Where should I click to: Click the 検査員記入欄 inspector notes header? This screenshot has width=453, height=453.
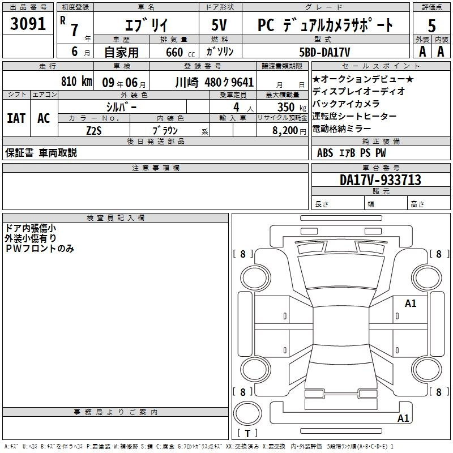pyautogui.click(x=116, y=218)
